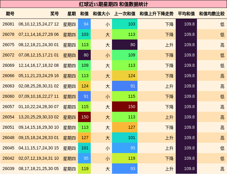Click winning numbers 12,14,16,17,18,32 08

pyautogui.click(x=39, y=65)
